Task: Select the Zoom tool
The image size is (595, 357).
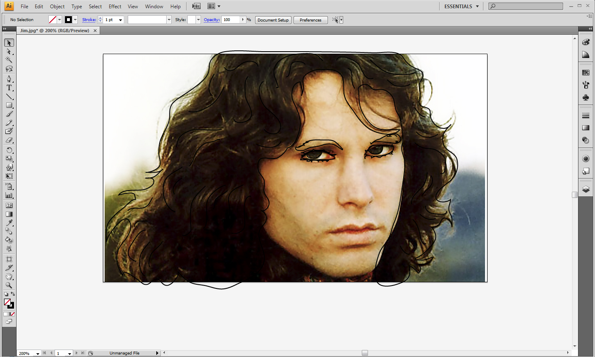Action: coord(9,285)
